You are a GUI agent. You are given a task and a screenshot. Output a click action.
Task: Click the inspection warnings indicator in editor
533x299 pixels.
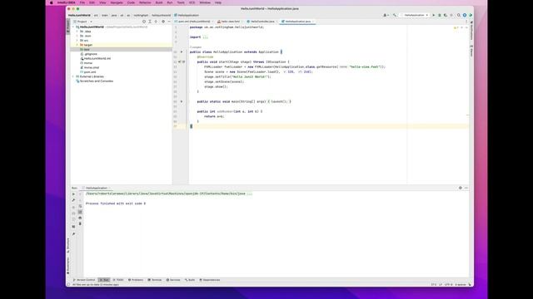(456, 27)
